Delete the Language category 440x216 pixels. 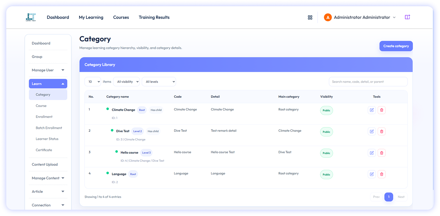(x=381, y=174)
